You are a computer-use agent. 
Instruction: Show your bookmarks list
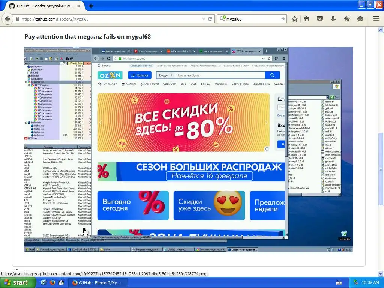coord(306,19)
